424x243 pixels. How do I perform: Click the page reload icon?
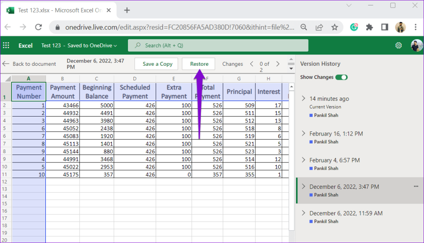pos(39,27)
